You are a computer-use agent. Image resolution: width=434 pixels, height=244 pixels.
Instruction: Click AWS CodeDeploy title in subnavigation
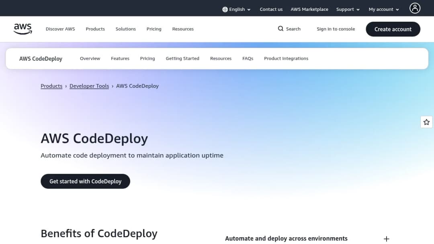[41, 59]
